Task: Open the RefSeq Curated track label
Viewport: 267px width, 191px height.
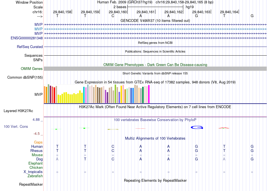Action: (30, 47)
